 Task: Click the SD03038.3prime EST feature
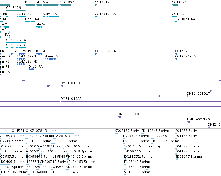pyautogui.click(x=67, y=154)
